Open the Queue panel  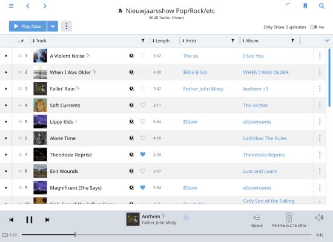[x=257, y=220]
